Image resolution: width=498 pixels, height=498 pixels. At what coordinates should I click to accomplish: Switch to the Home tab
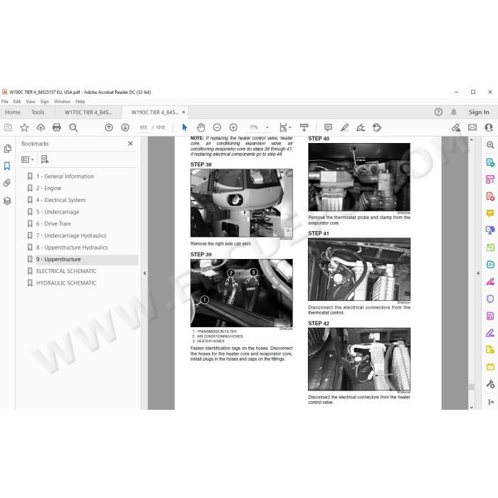click(13, 112)
